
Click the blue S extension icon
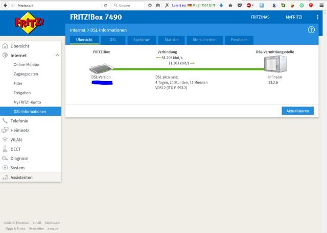coord(274,6)
